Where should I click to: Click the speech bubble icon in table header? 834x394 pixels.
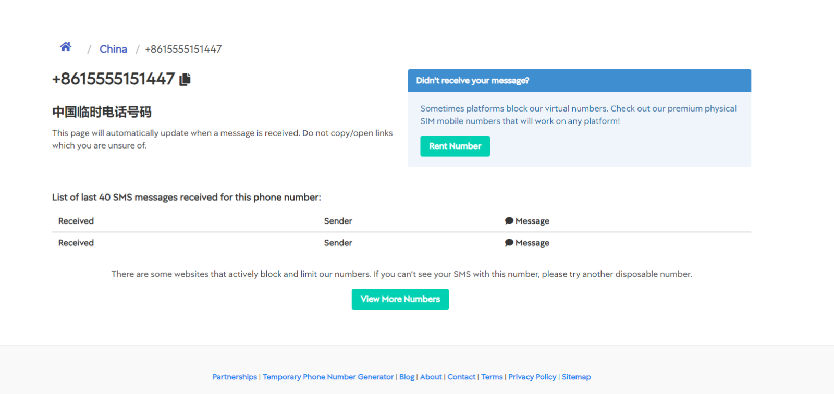tap(509, 221)
